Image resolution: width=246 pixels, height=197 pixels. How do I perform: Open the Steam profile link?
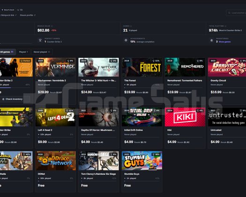pos(26,15)
